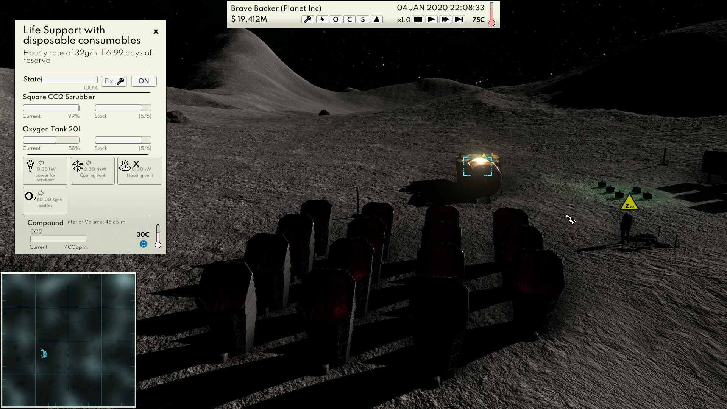Viewport: 727px width, 409px height.
Task: Select the Heating vent tile
Action: pyautogui.click(x=139, y=171)
